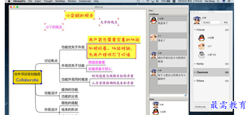
Task: Select the 时间进度与预期目标的矛盾 node
Action: pyautogui.click(x=113, y=76)
